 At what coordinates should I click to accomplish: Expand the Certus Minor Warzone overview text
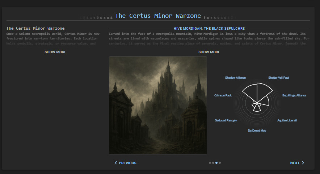pyautogui.click(x=55, y=52)
